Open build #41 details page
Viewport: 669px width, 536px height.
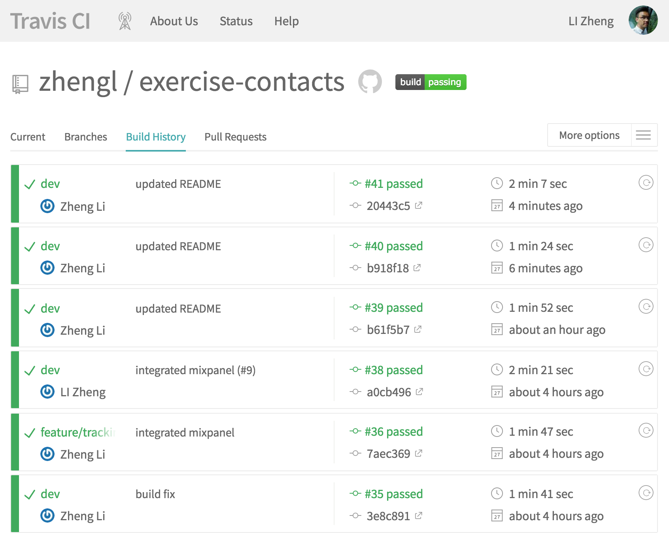tap(393, 184)
